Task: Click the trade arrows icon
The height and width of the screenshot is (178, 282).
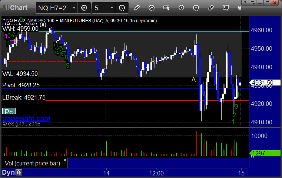Action: [x=211, y=8]
